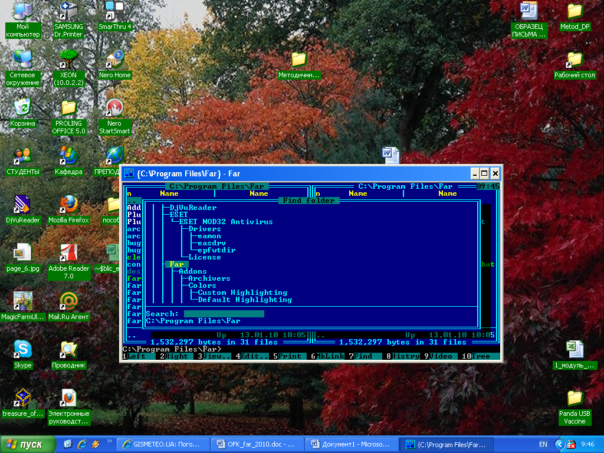Switch to Документ1 - Microsoft Word taskbar item
604x453 pixels.
(x=352, y=444)
